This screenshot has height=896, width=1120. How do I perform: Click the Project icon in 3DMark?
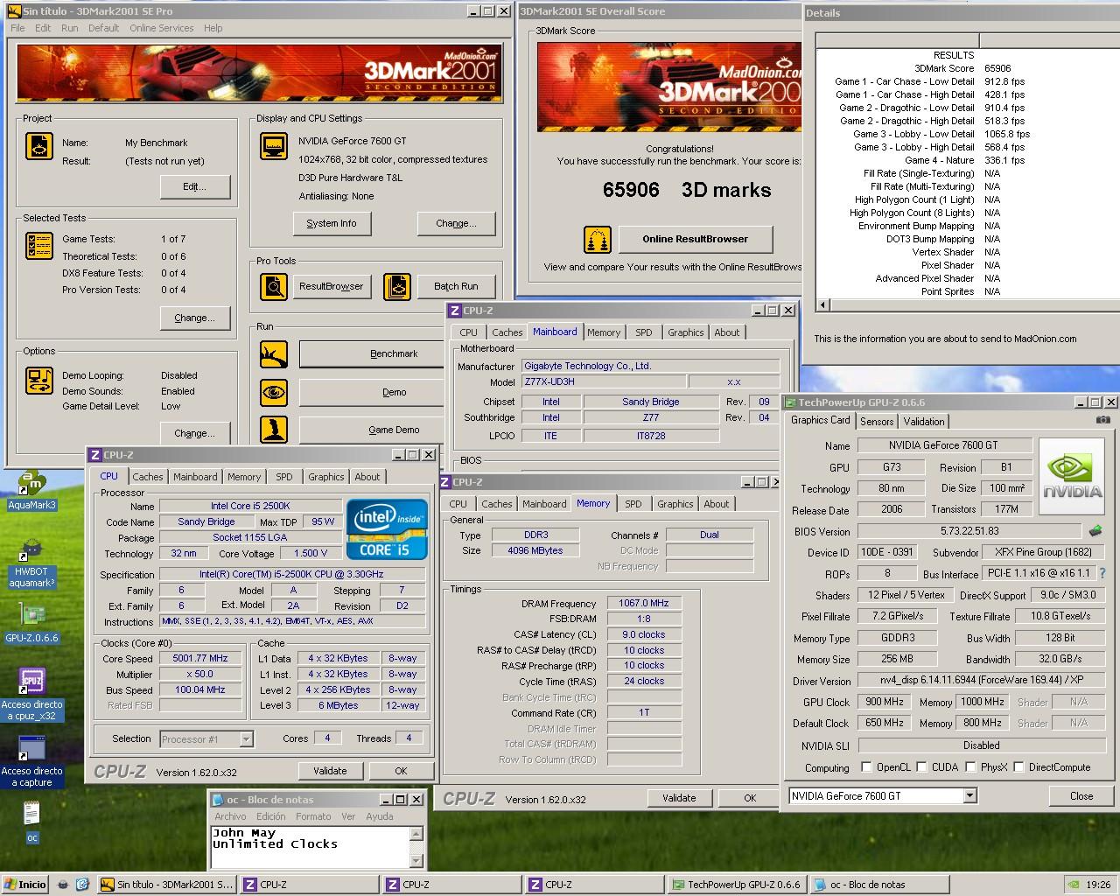[39, 145]
